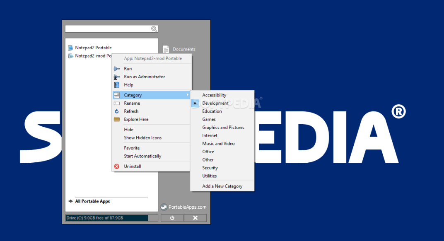Click All Portable Apps label
Screen dimensions: 444x241
(x=92, y=201)
